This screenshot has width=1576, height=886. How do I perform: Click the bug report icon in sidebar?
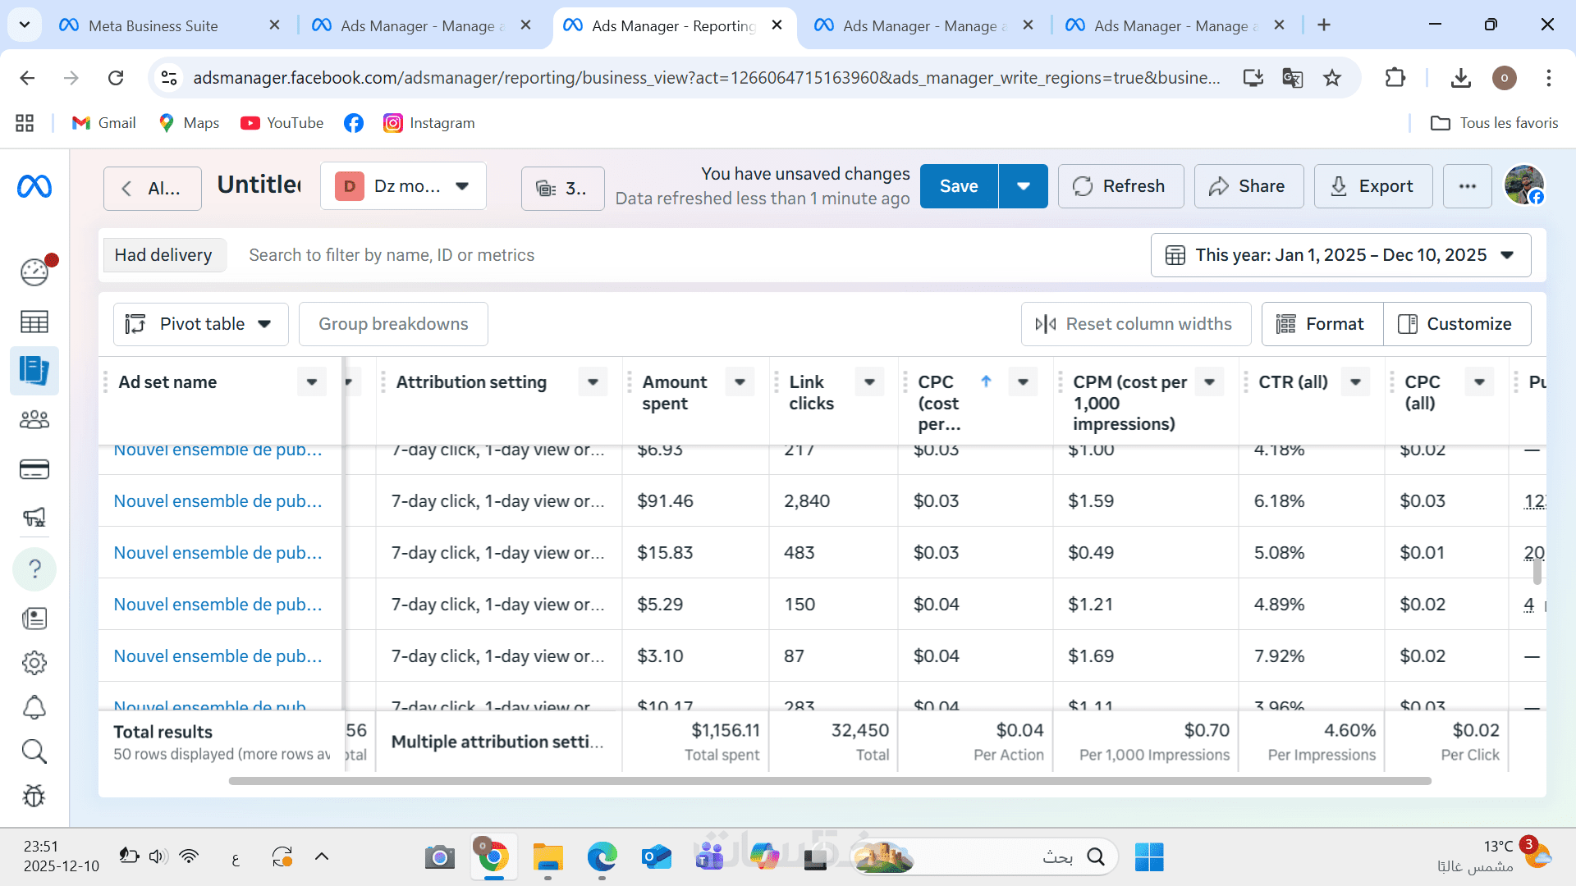tap(34, 796)
